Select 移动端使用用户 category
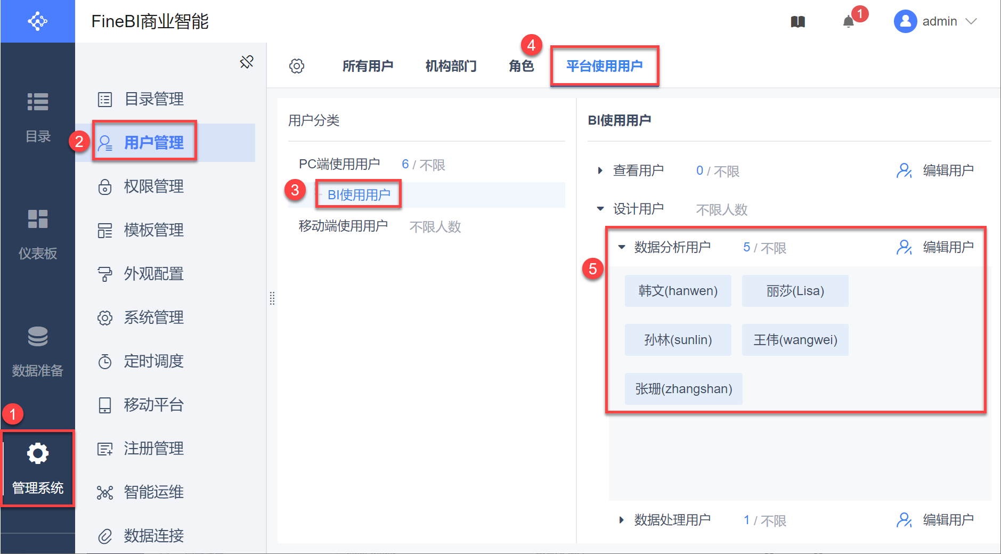Viewport: 1001px width, 554px height. point(343,226)
